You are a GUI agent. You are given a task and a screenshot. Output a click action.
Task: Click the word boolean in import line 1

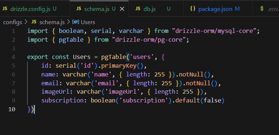(71, 31)
